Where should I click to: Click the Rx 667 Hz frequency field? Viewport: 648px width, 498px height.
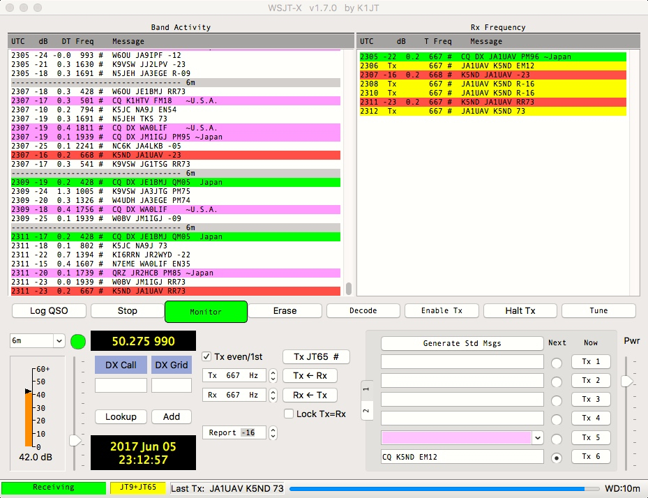point(234,395)
